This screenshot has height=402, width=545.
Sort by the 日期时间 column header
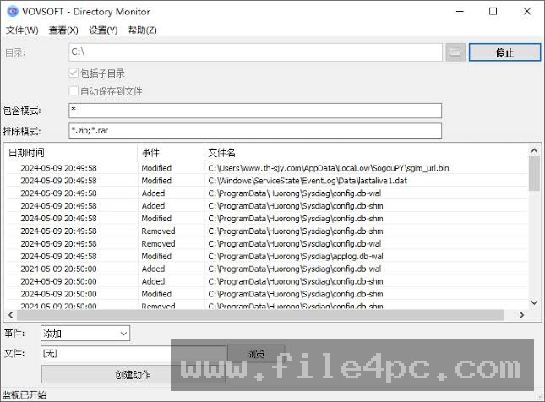[71, 153]
